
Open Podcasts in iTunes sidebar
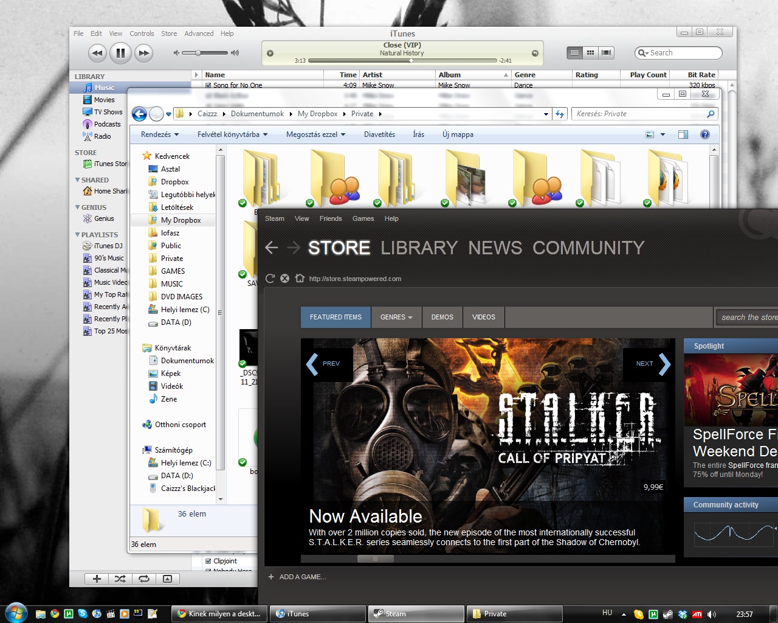(107, 124)
